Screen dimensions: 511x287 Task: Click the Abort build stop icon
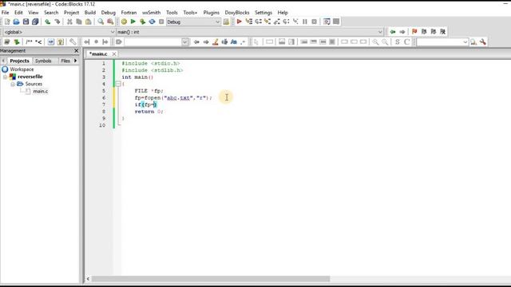[x=161, y=22]
